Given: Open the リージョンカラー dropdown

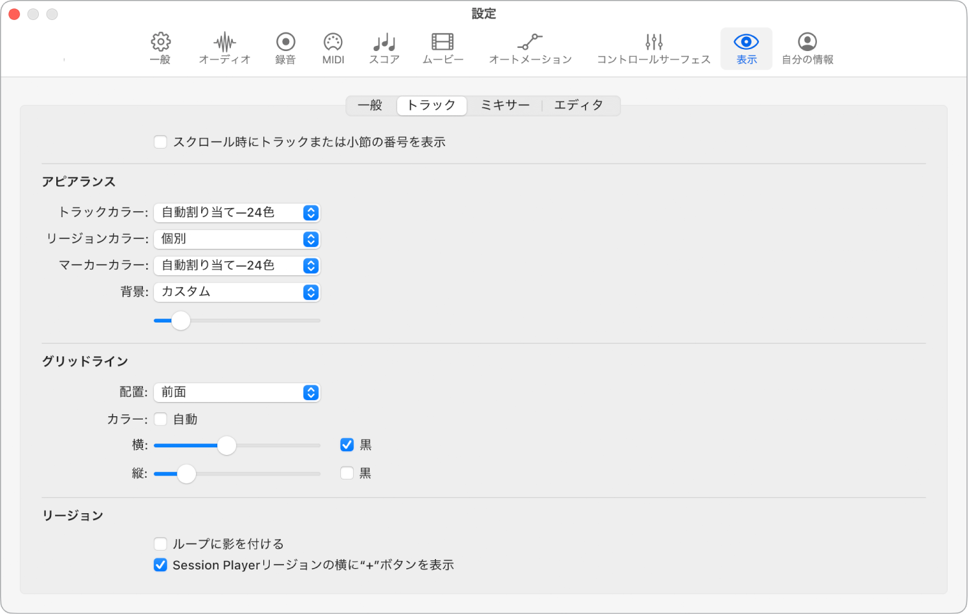Looking at the screenshot, I should [x=237, y=239].
